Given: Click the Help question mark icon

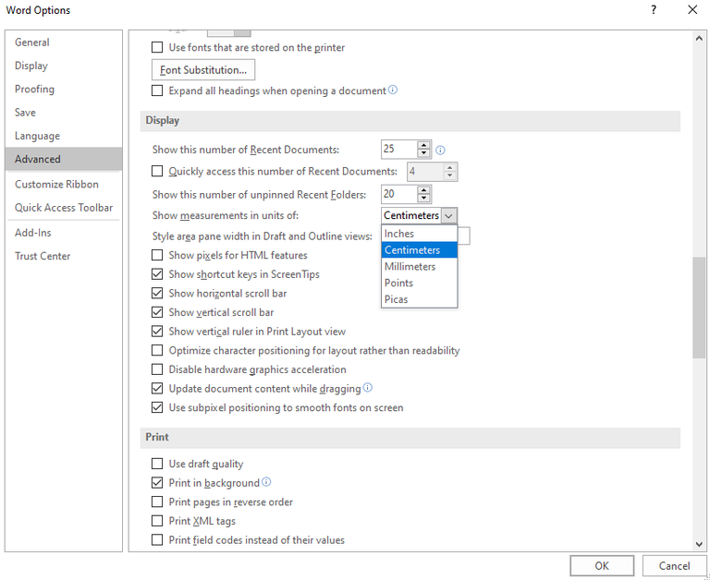Looking at the screenshot, I should (x=654, y=10).
